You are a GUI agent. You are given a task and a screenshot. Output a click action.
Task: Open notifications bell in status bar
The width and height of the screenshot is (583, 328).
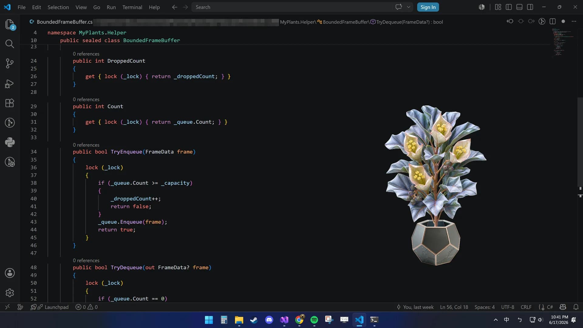[x=576, y=307]
